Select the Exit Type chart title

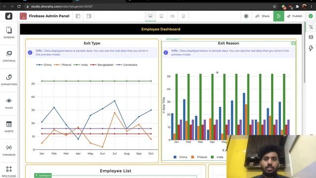(x=92, y=43)
